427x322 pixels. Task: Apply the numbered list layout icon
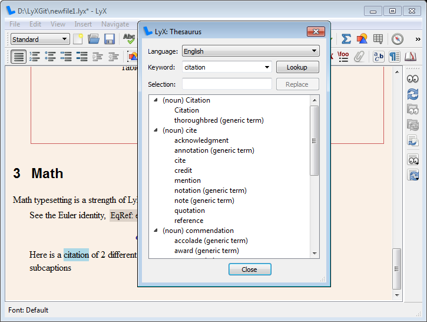(35, 57)
